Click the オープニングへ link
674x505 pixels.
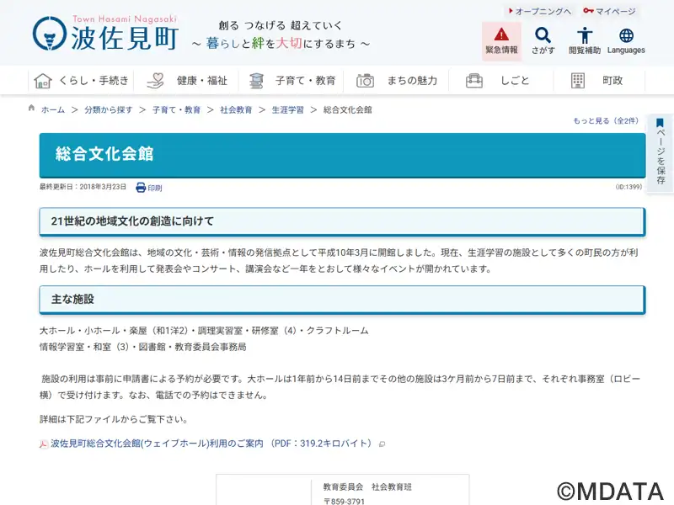539,12
